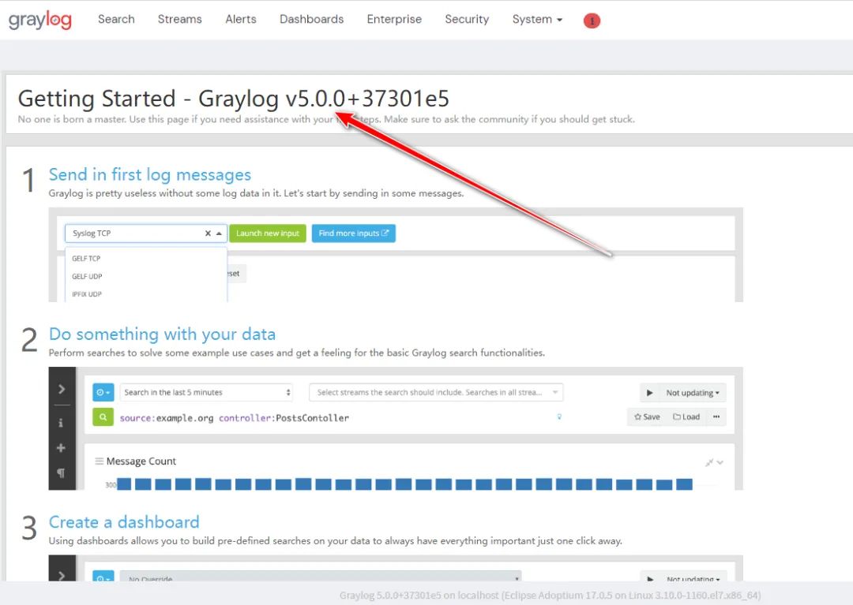This screenshot has height=605, width=853.
Task: Toggle automatic refresh with the play button
Action: pyautogui.click(x=649, y=392)
